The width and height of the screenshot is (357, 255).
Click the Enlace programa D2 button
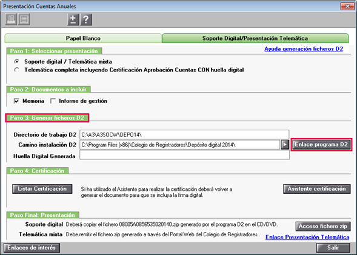[321, 145]
